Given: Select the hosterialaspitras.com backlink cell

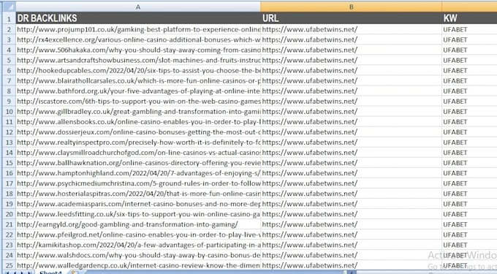Looking at the screenshot, I should click(138, 194).
